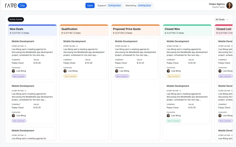Image resolution: width=236 pixels, height=147 pixels.
Task: Click Lisa Wong avatar in second Closed Won card
Action: (168, 115)
